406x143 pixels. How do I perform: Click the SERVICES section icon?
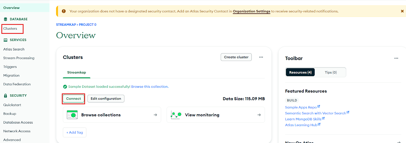tap(6, 40)
